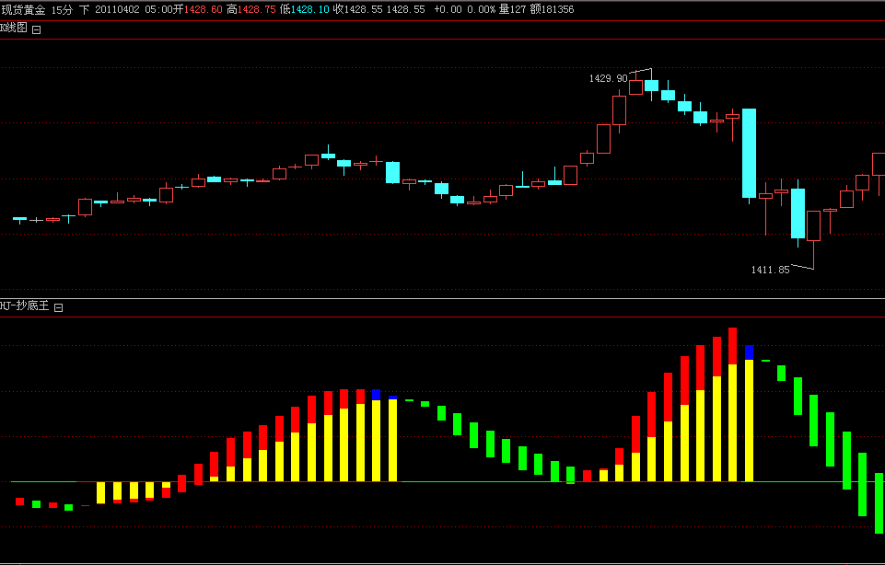Collapse the 抄底王 indicator panel box

(58, 308)
